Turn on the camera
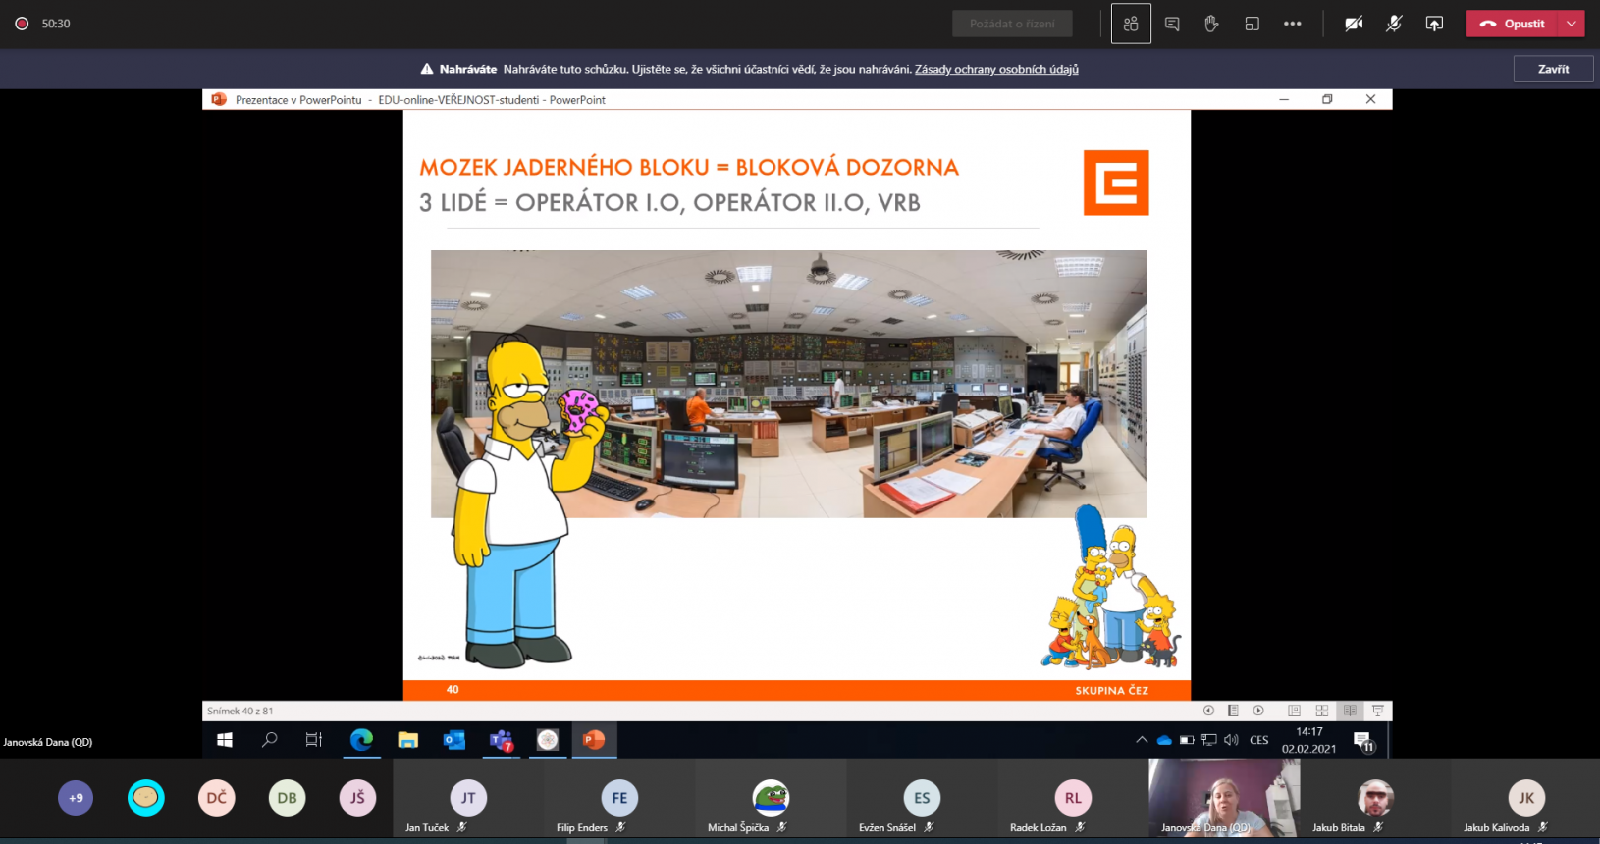 (1354, 24)
